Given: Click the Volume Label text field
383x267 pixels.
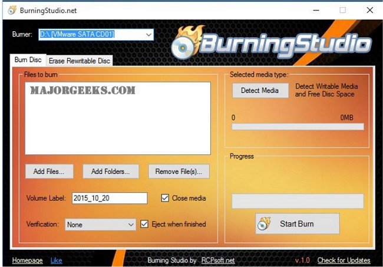Looking at the screenshot, I should coord(110,198).
